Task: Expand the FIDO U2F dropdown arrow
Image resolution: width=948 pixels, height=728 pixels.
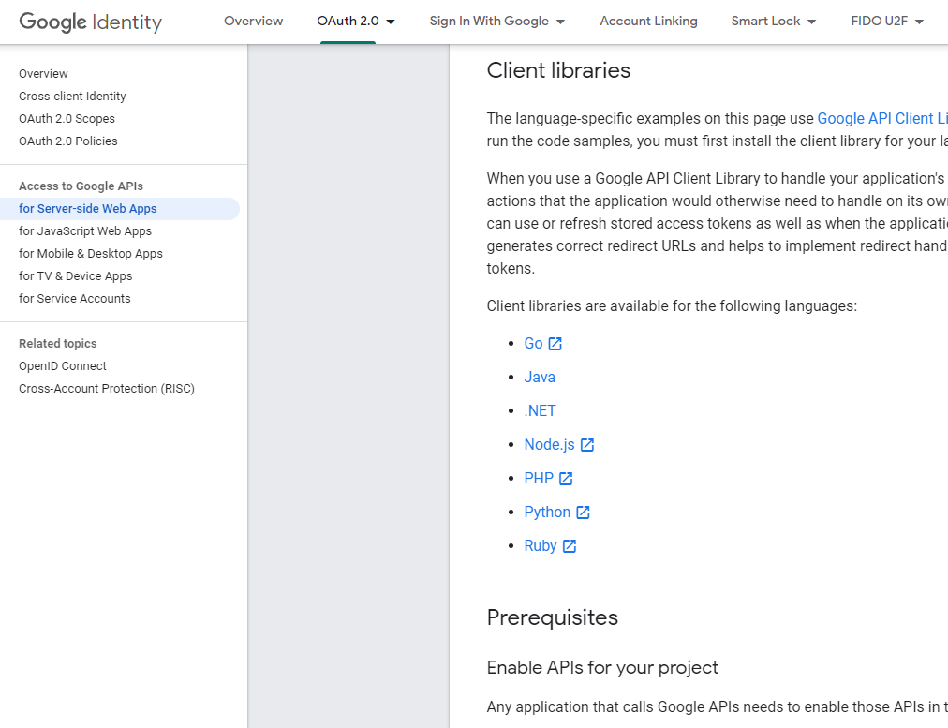Action: pos(919,22)
